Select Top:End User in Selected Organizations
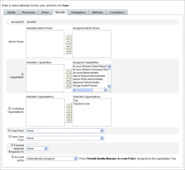 [x=82, y=104]
